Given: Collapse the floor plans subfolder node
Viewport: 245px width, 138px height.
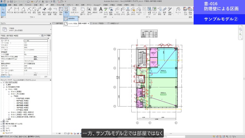Looking at the screenshot, I should pyautogui.click(x=11, y=96).
